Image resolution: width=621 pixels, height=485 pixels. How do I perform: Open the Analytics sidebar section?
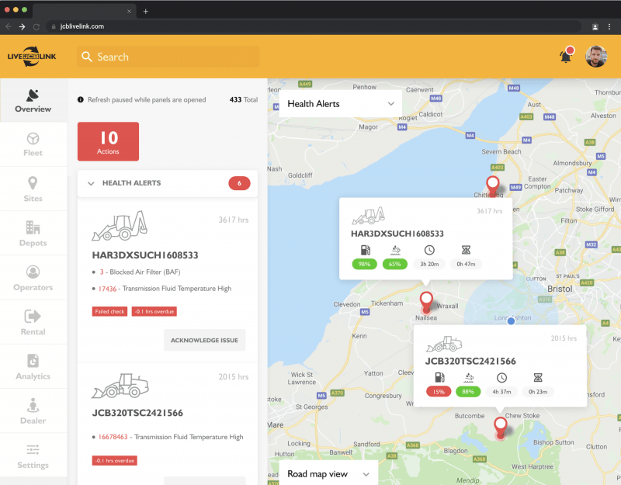pyautogui.click(x=33, y=367)
